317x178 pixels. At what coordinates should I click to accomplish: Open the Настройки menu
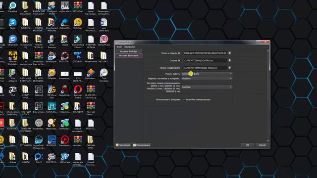(x=129, y=47)
